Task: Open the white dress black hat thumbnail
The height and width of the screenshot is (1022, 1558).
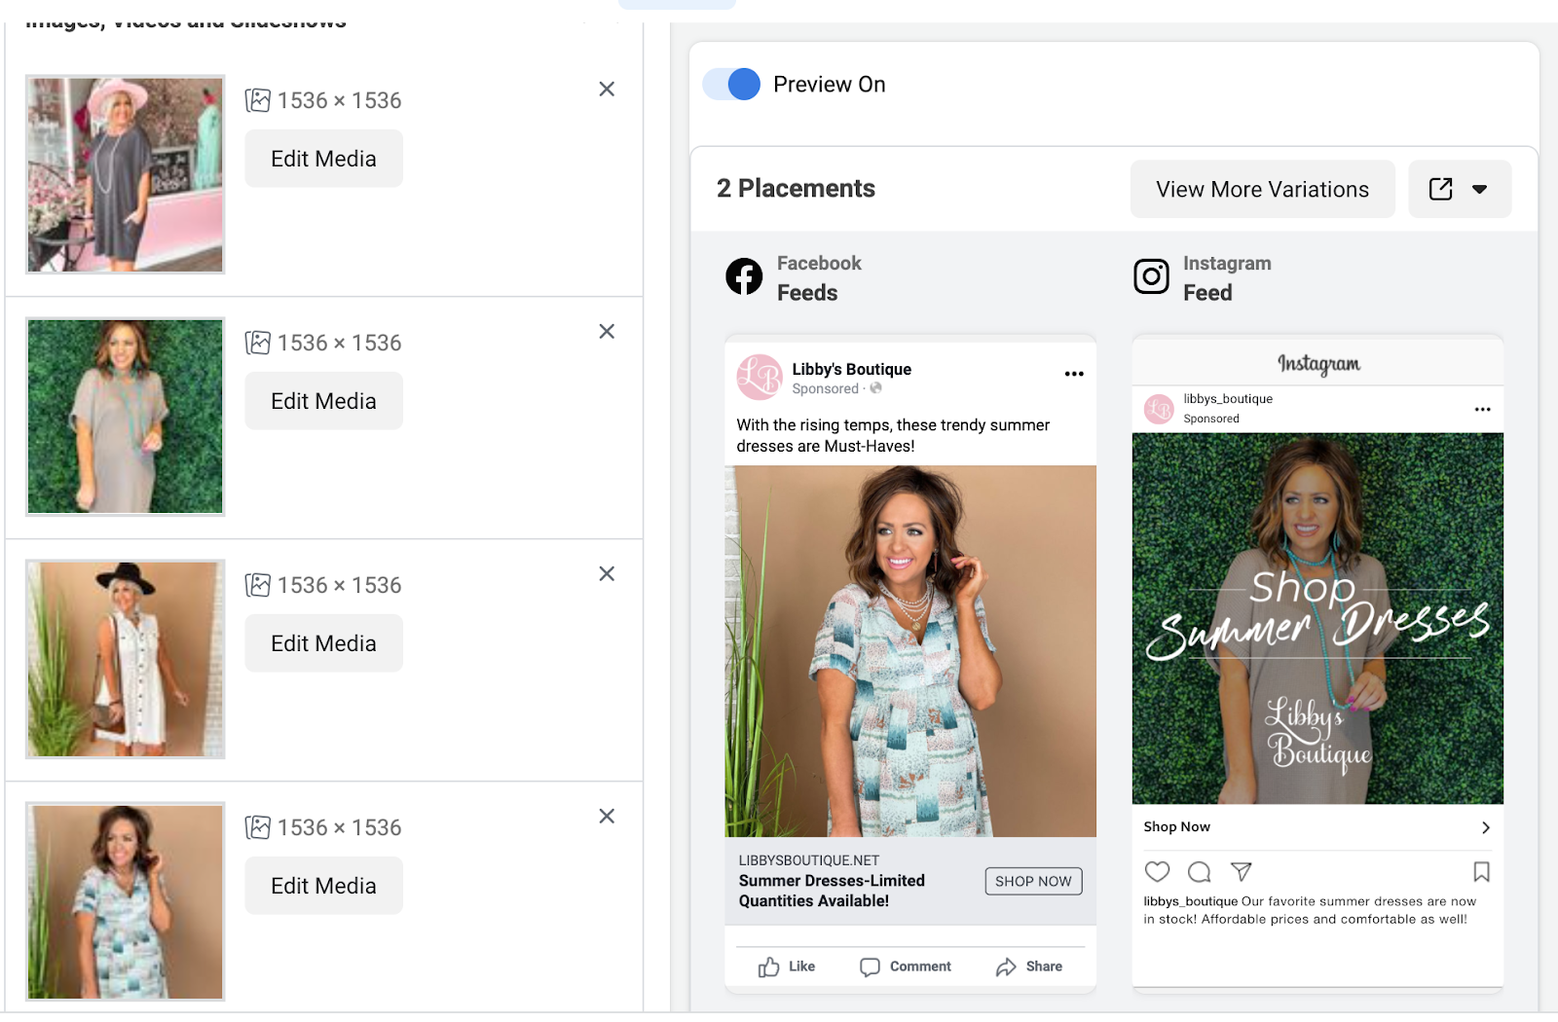Action: point(126,659)
